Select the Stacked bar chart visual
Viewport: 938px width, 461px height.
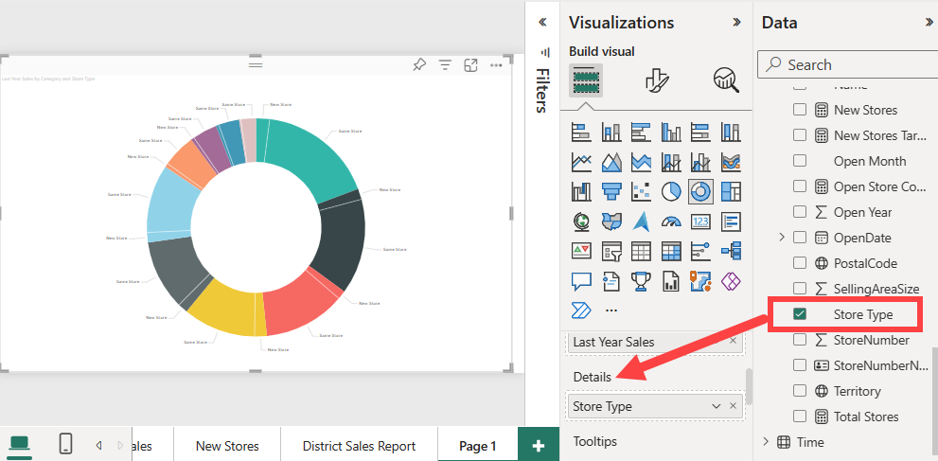[581, 132]
